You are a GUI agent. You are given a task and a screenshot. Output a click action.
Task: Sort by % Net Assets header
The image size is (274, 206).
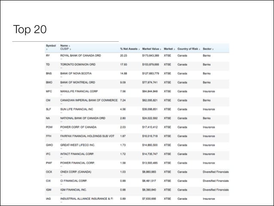click(x=130, y=49)
